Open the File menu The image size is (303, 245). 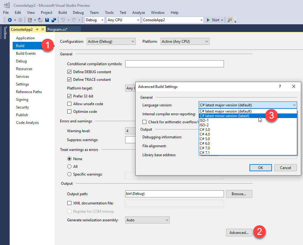point(6,13)
